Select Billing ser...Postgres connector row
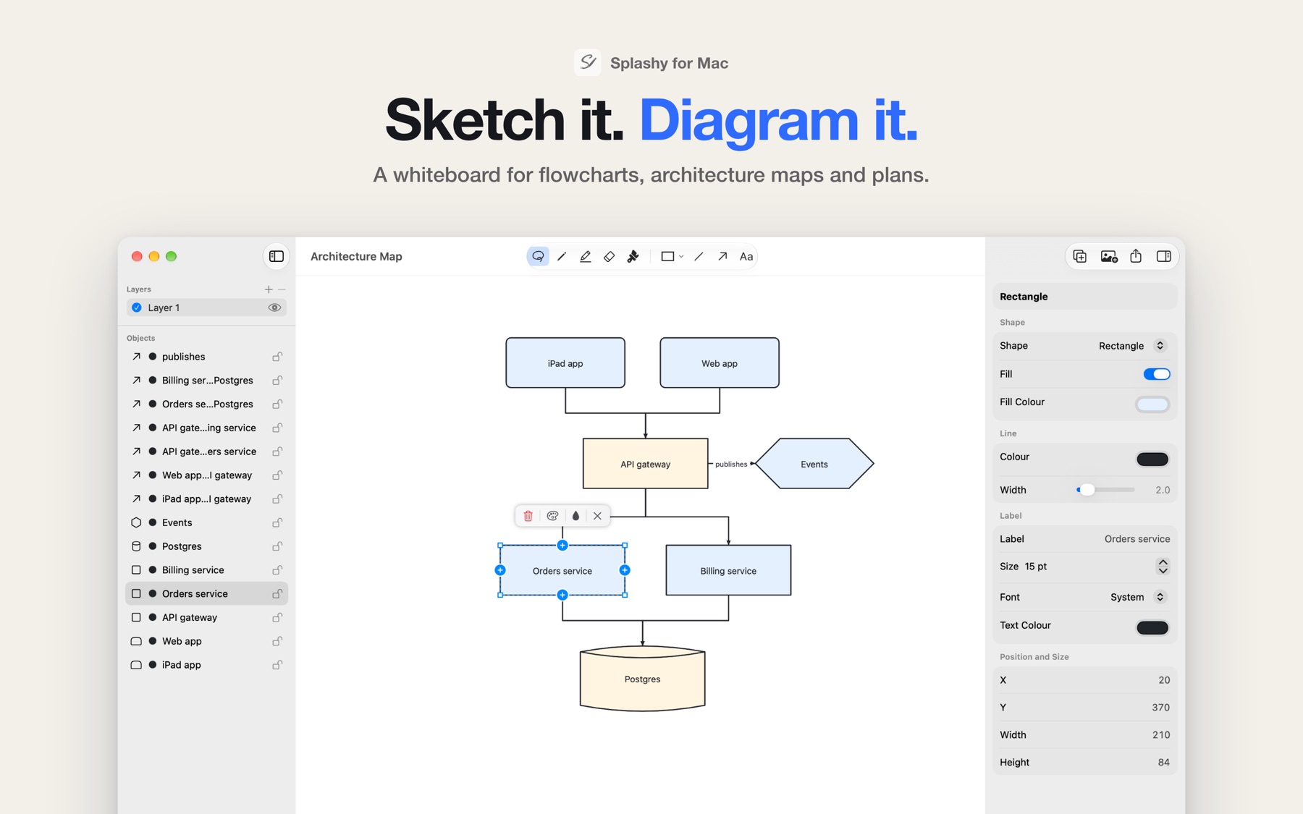Viewport: 1303px width, 814px height. point(206,381)
